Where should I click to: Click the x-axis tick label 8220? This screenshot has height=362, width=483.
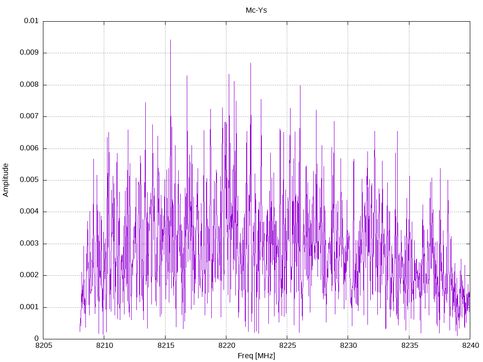(x=227, y=346)
